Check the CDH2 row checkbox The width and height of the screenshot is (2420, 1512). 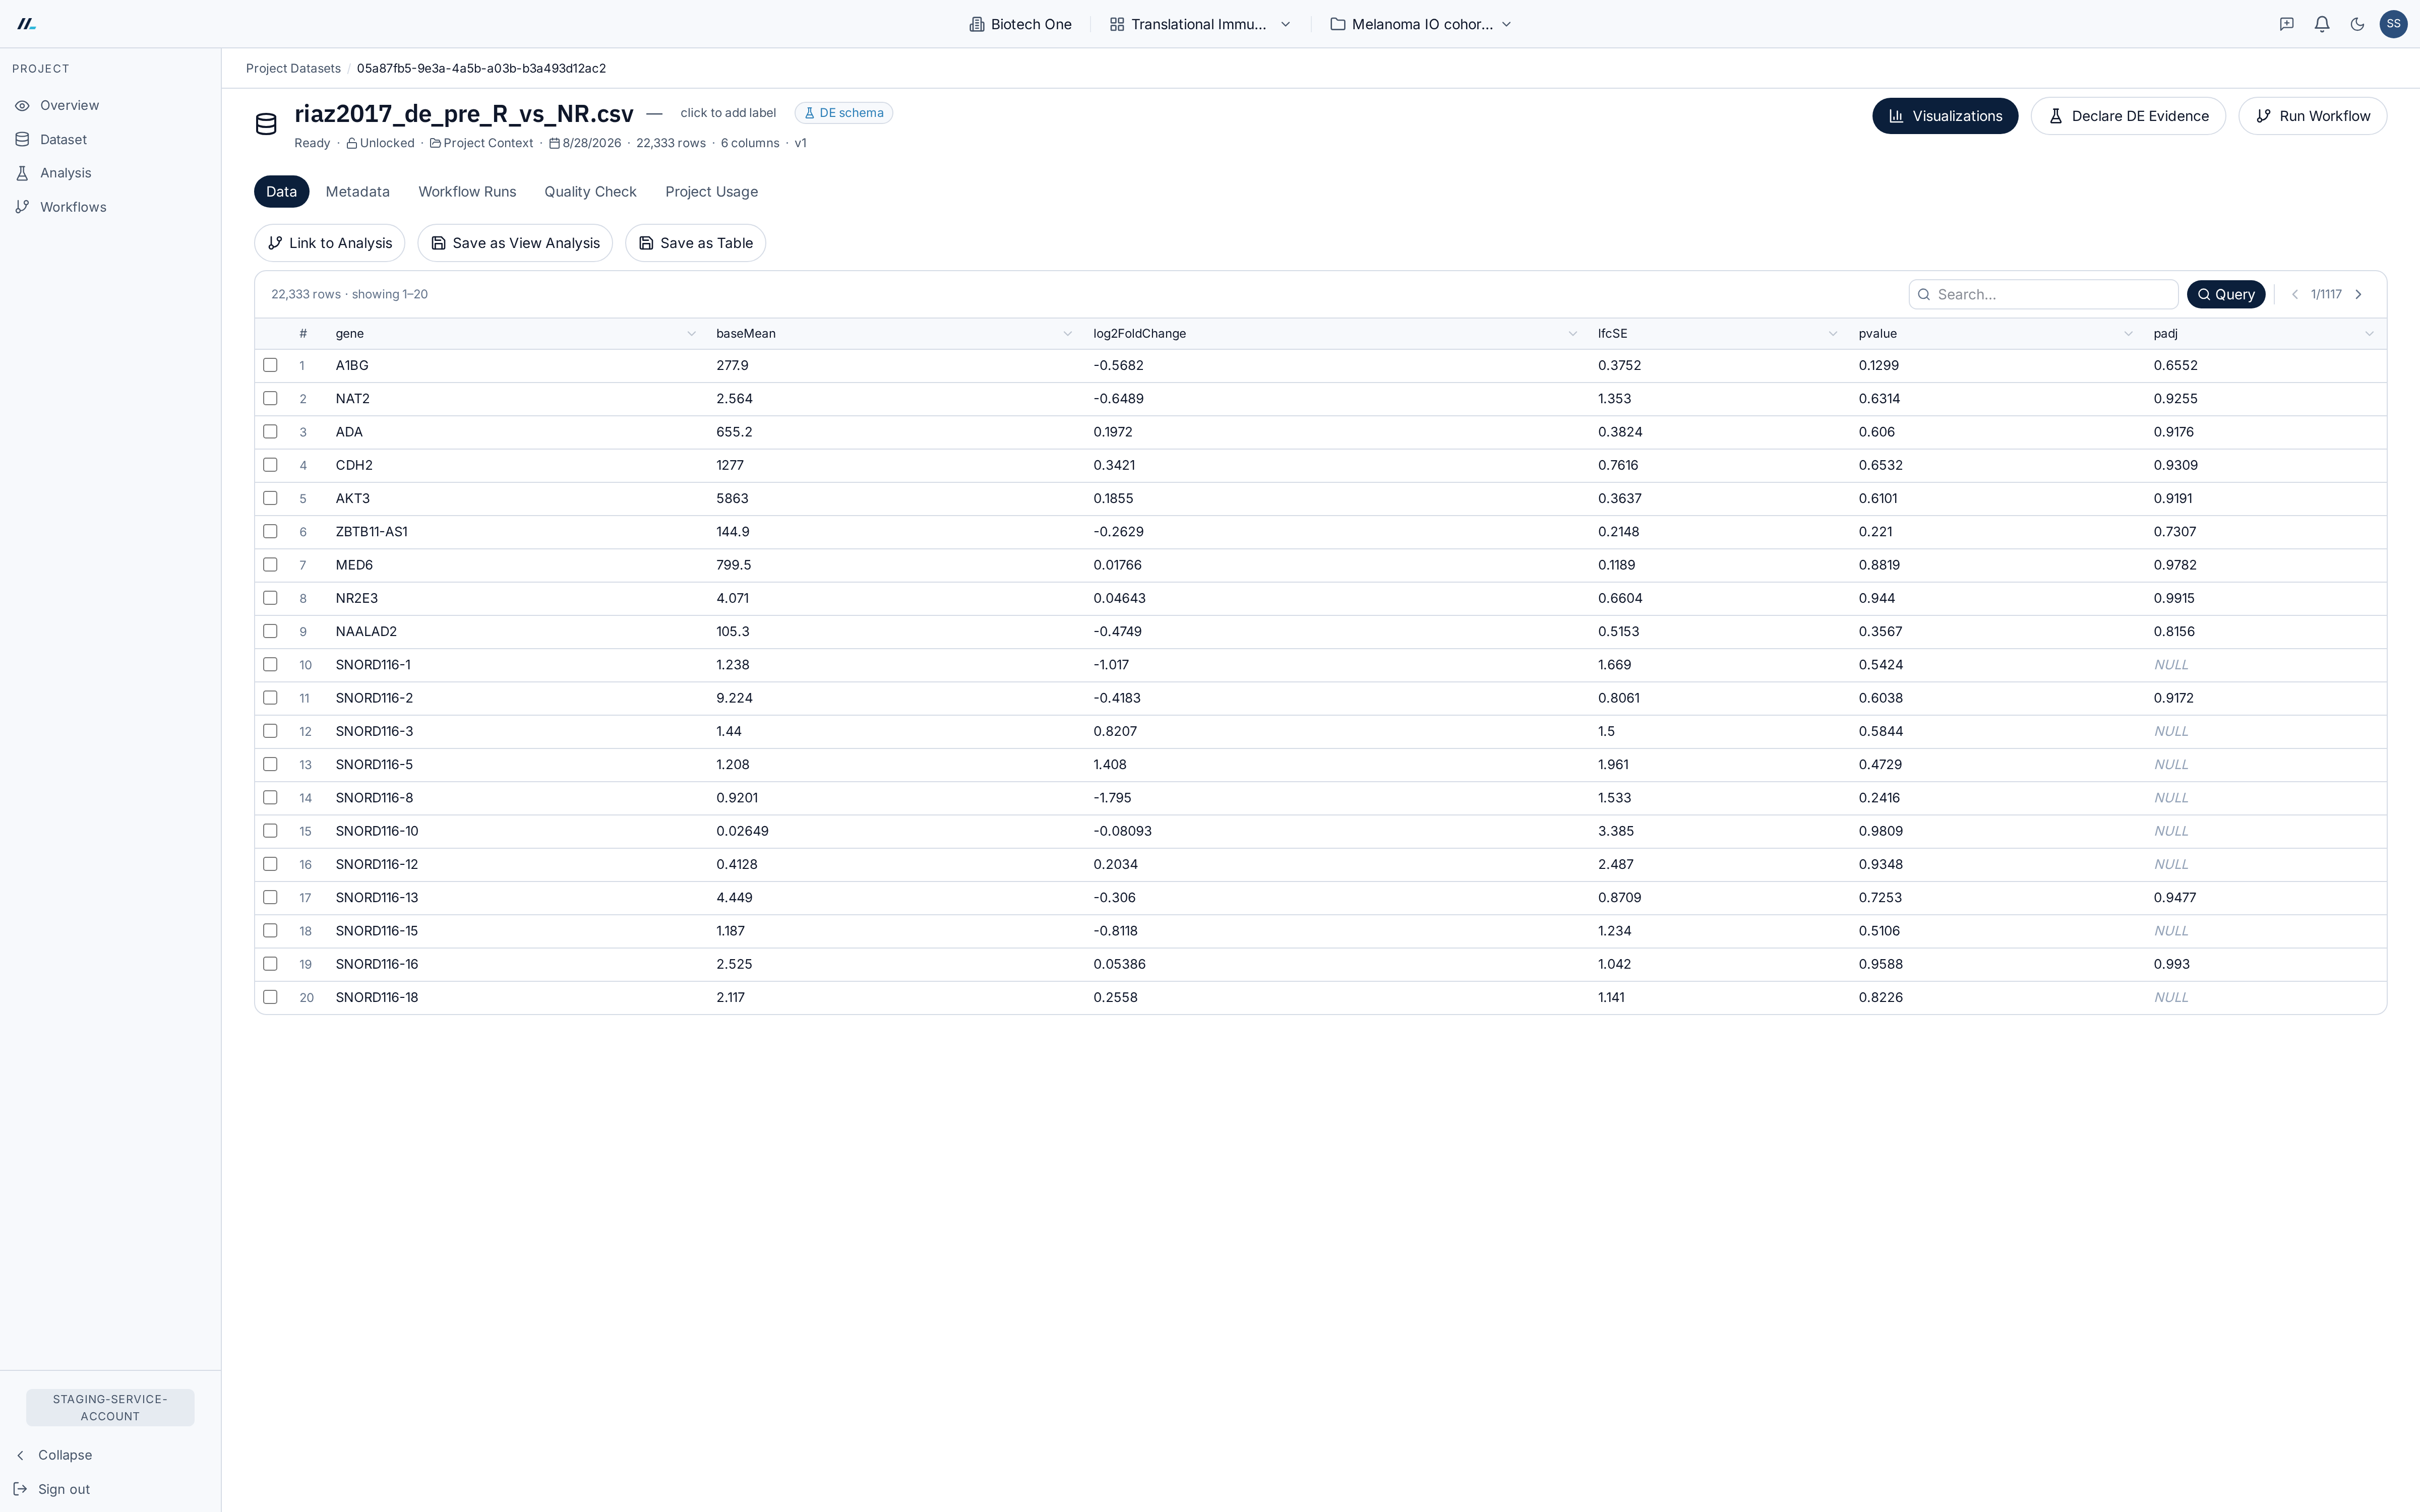tap(270, 465)
